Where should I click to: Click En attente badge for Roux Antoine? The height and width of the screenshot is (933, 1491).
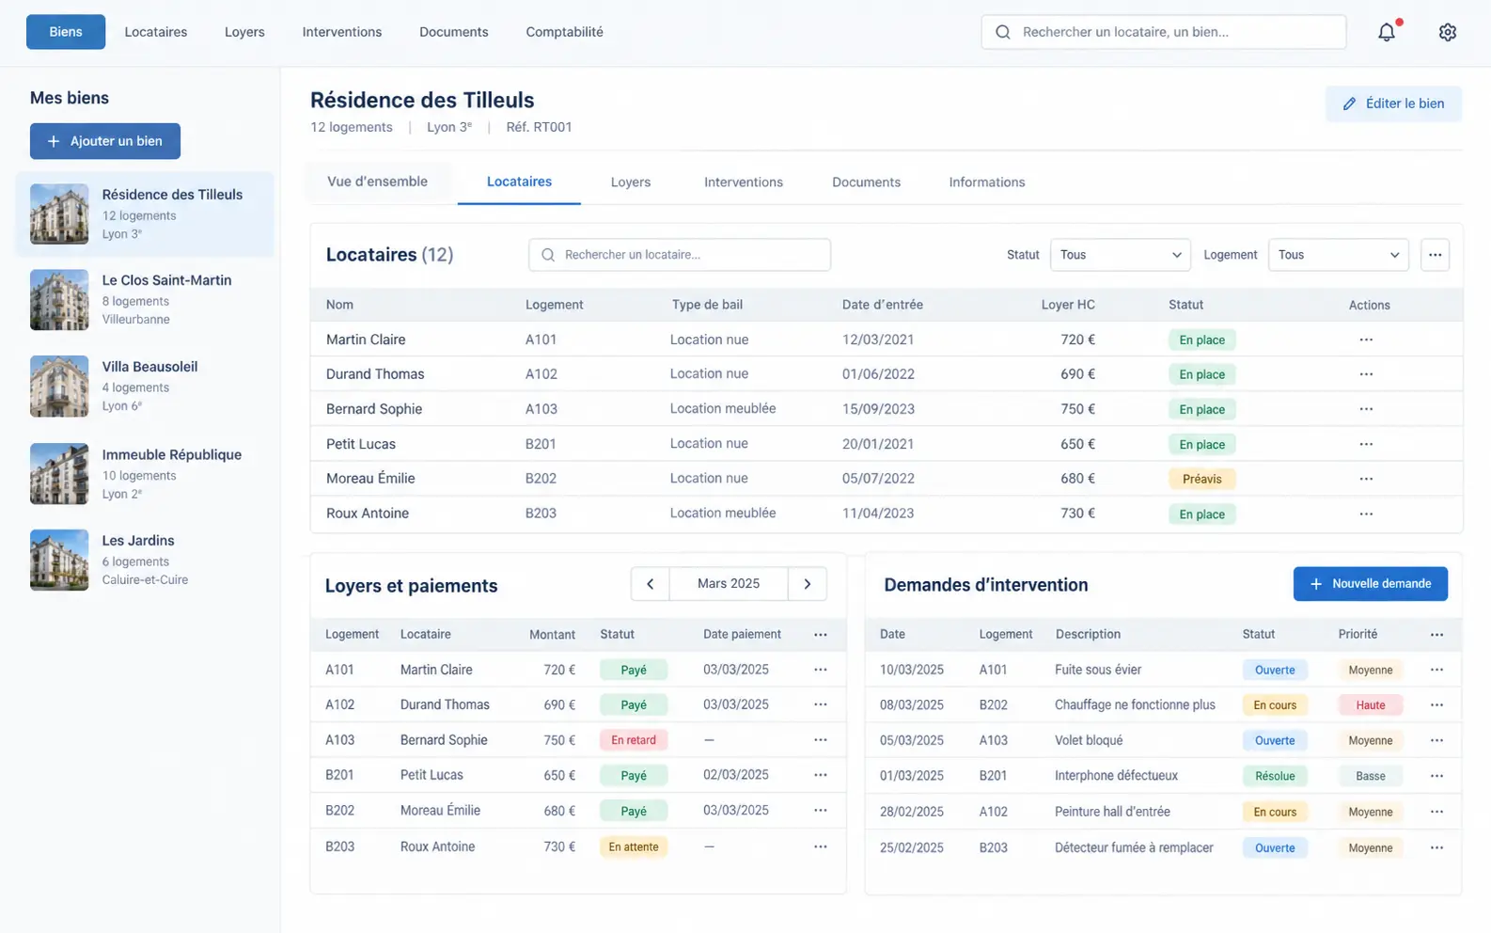[x=634, y=846]
